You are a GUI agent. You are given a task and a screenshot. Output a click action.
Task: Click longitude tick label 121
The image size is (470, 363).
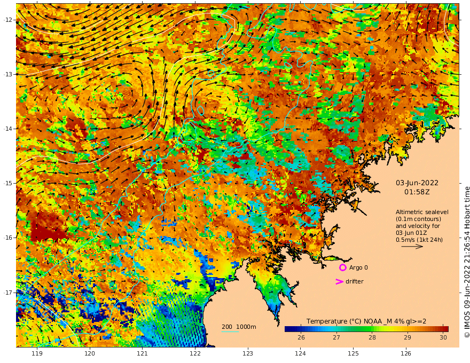tap(143, 353)
